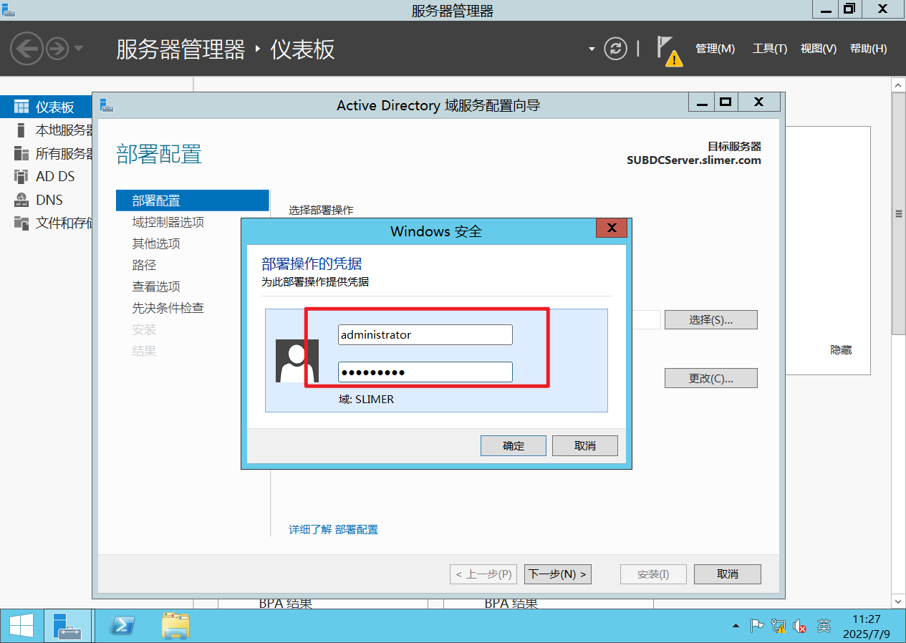Click the administrator username field

(x=425, y=334)
